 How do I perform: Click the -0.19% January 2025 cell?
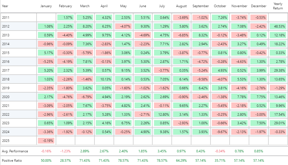[x=46, y=140]
